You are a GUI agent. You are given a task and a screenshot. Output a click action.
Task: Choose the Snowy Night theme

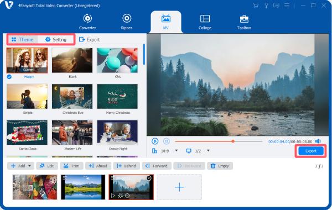tap(117, 133)
